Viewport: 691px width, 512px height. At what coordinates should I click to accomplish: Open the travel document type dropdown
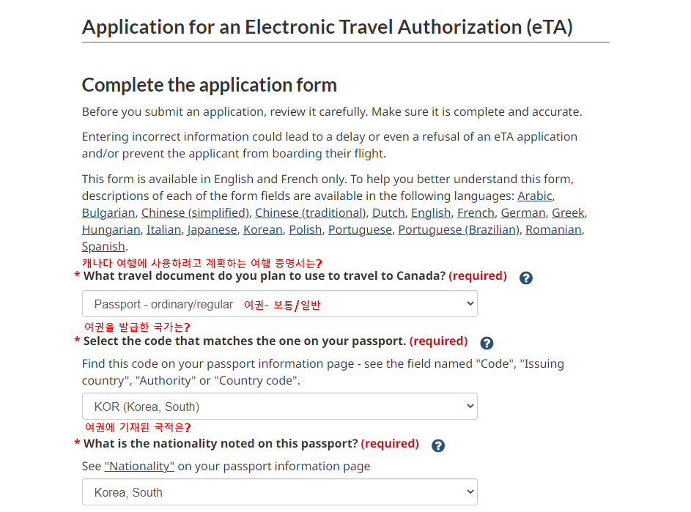click(x=279, y=304)
